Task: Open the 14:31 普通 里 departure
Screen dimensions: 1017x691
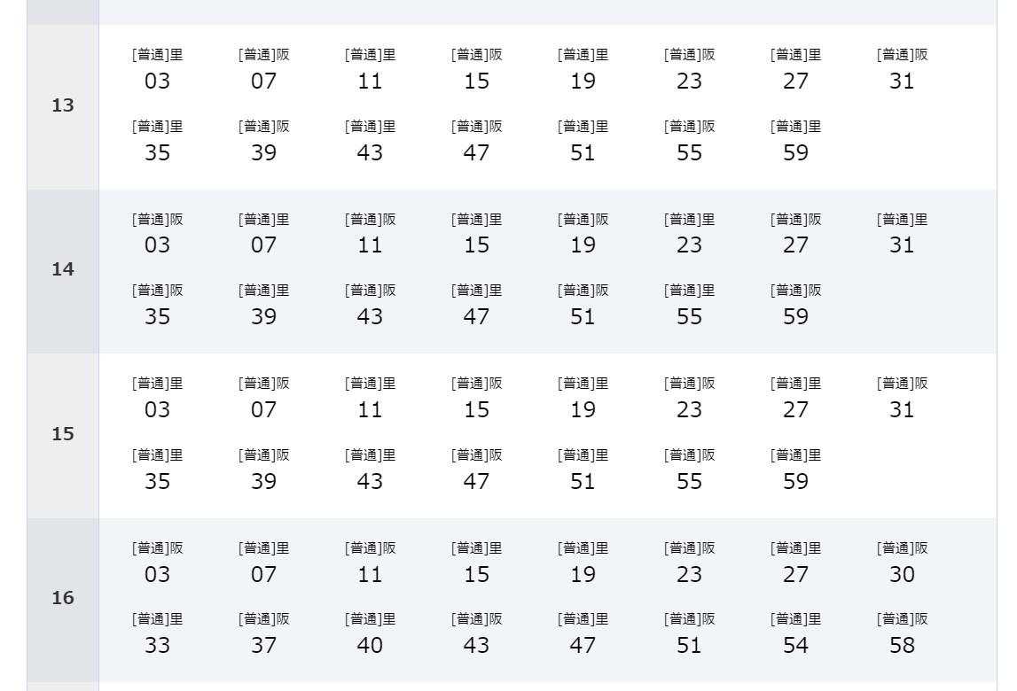Action: point(902,234)
